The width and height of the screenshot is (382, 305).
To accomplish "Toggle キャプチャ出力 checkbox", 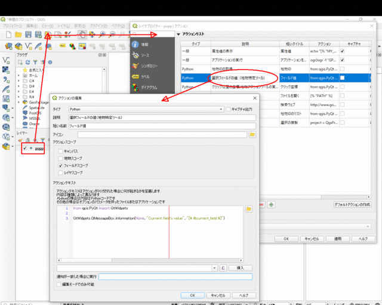I will click(228, 109).
